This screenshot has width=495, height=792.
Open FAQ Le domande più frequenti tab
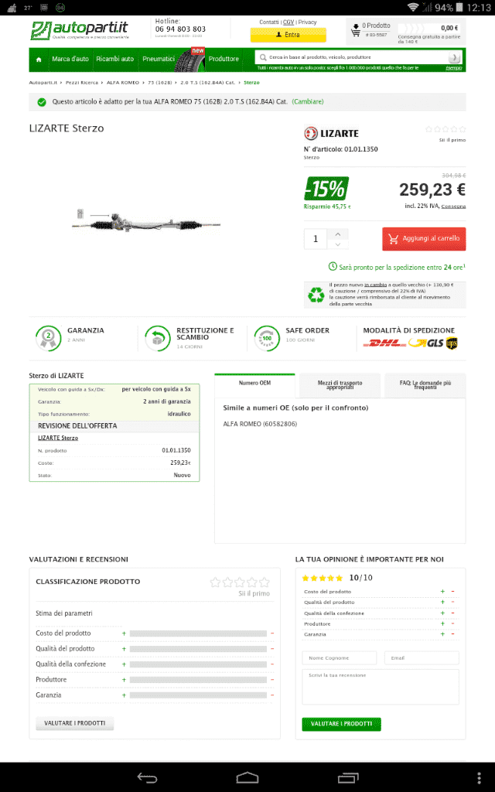pos(425,385)
